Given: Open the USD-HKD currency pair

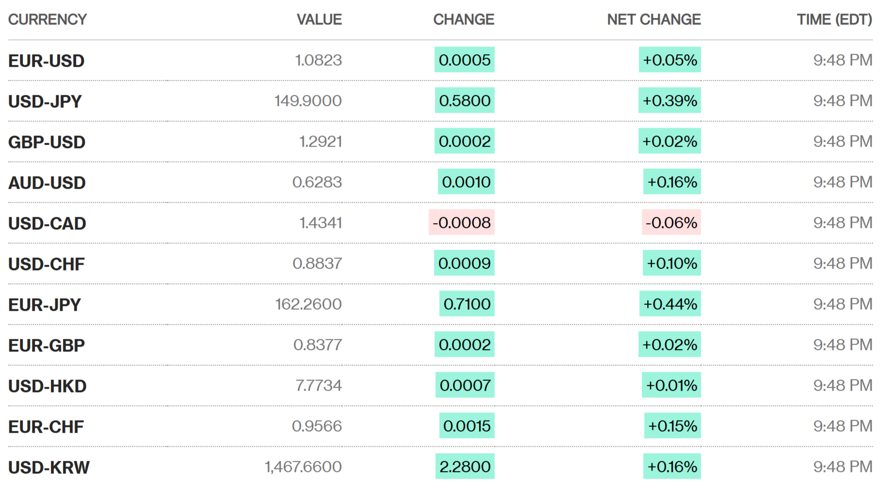Looking at the screenshot, I should (47, 386).
